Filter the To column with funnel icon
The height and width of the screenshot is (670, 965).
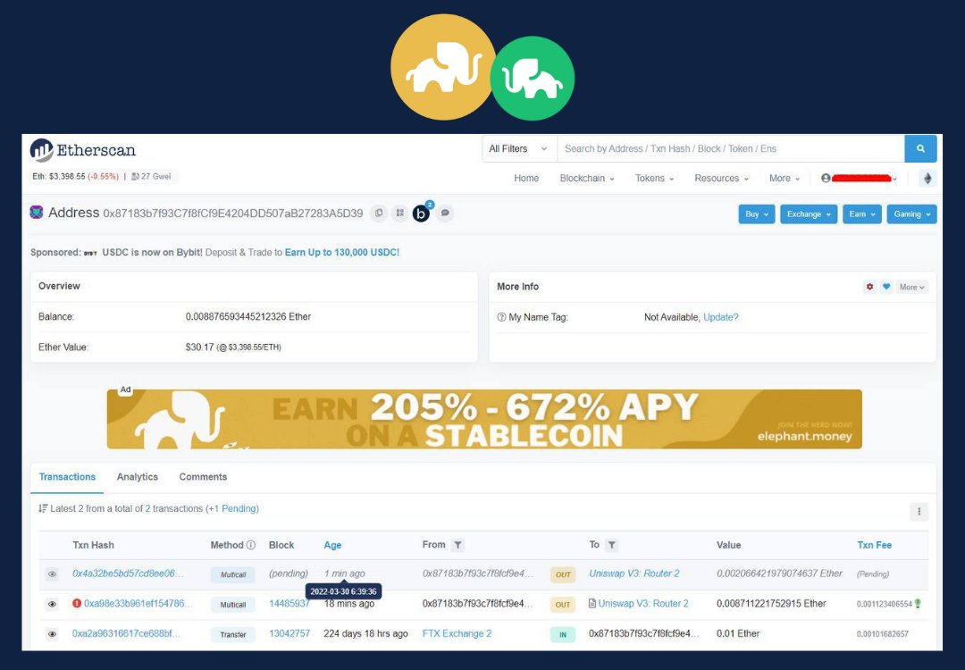611,545
